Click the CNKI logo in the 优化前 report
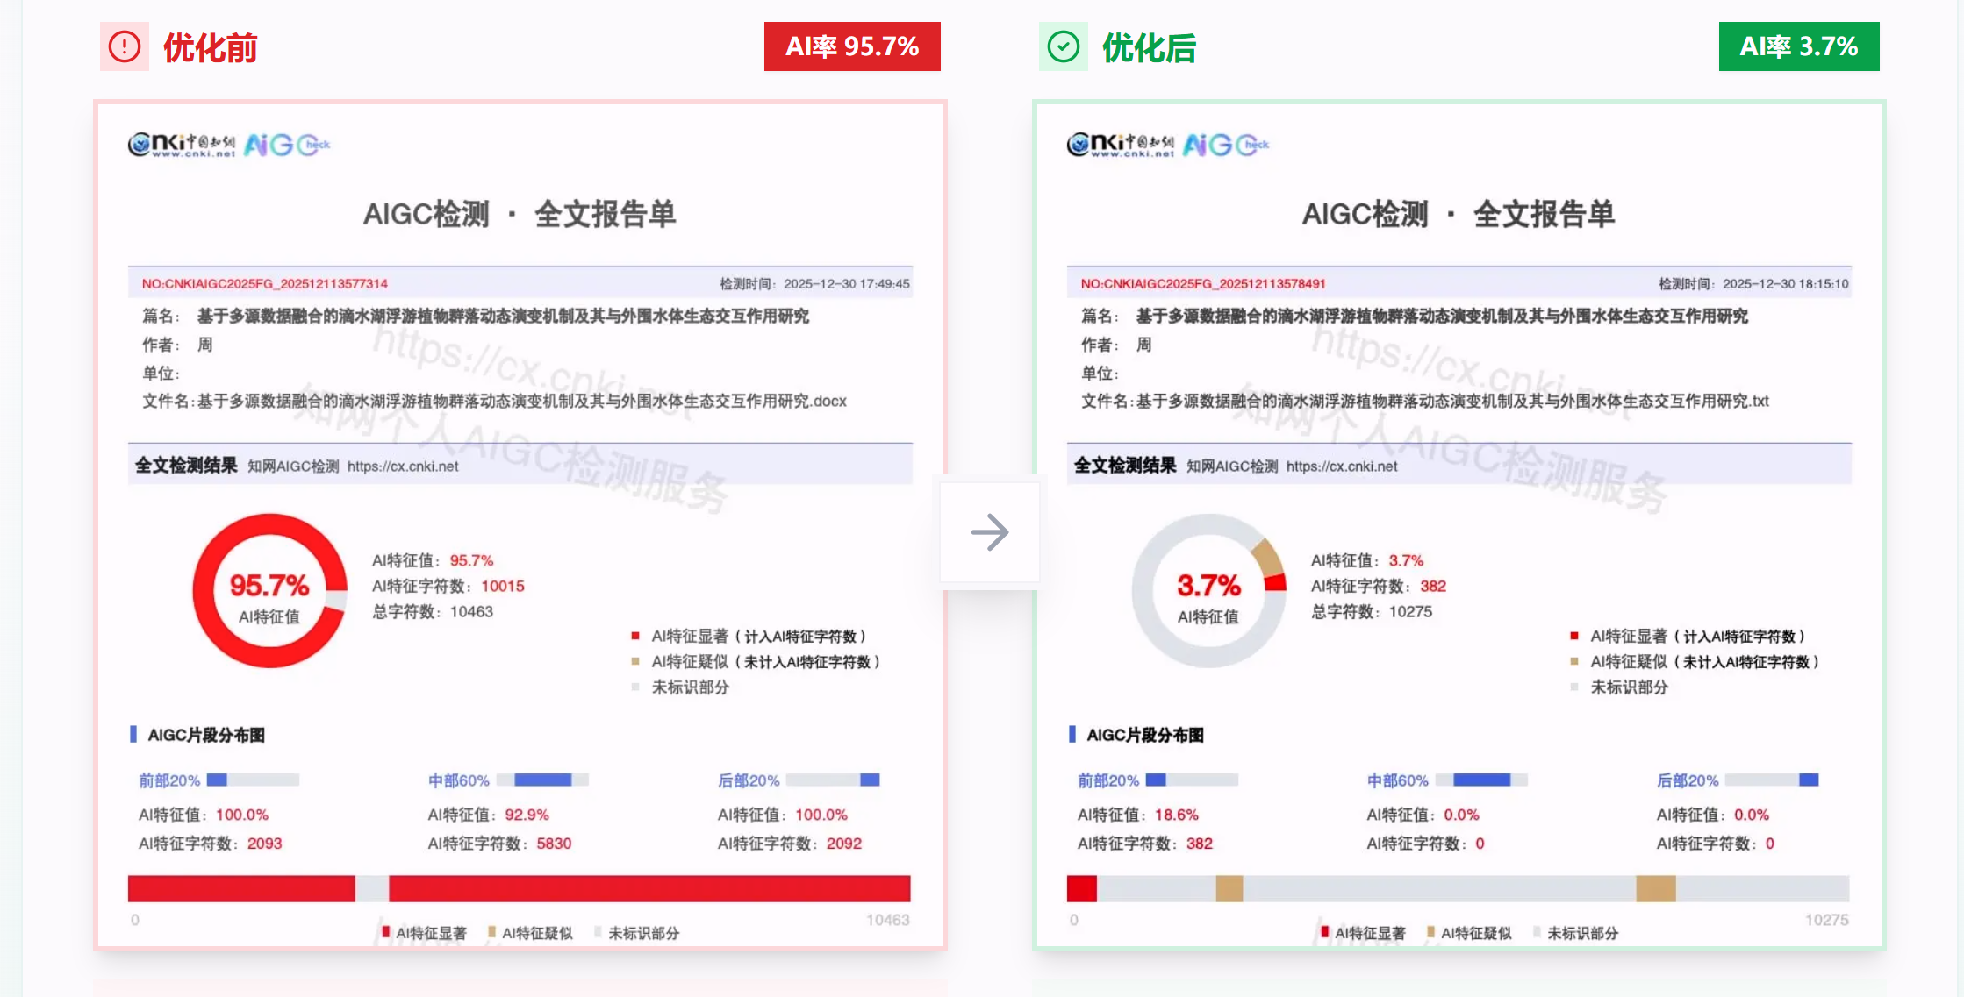The width and height of the screenshot is (1964, 997). tap(182, 145)
